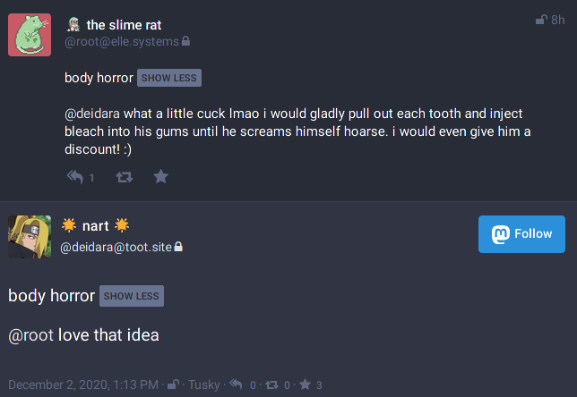Click the unlisted lock icon beside 8h

[x=541, y=19]
